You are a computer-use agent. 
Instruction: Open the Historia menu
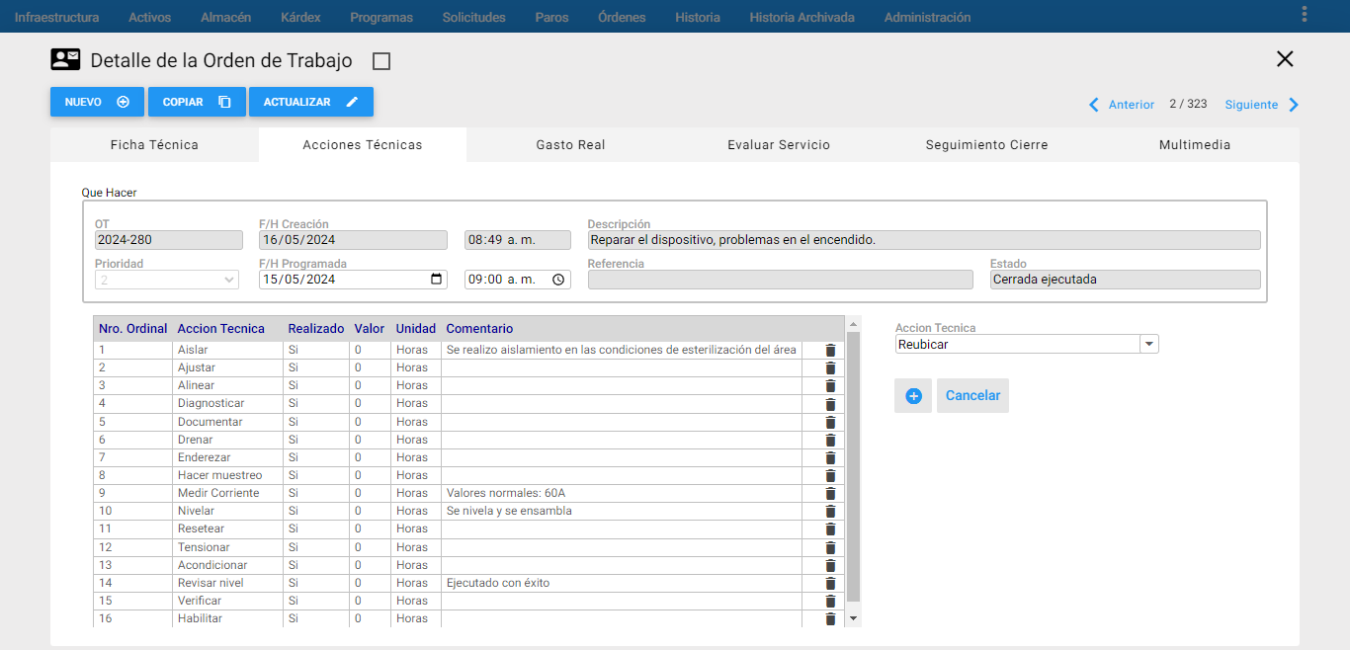pos(698,17)
